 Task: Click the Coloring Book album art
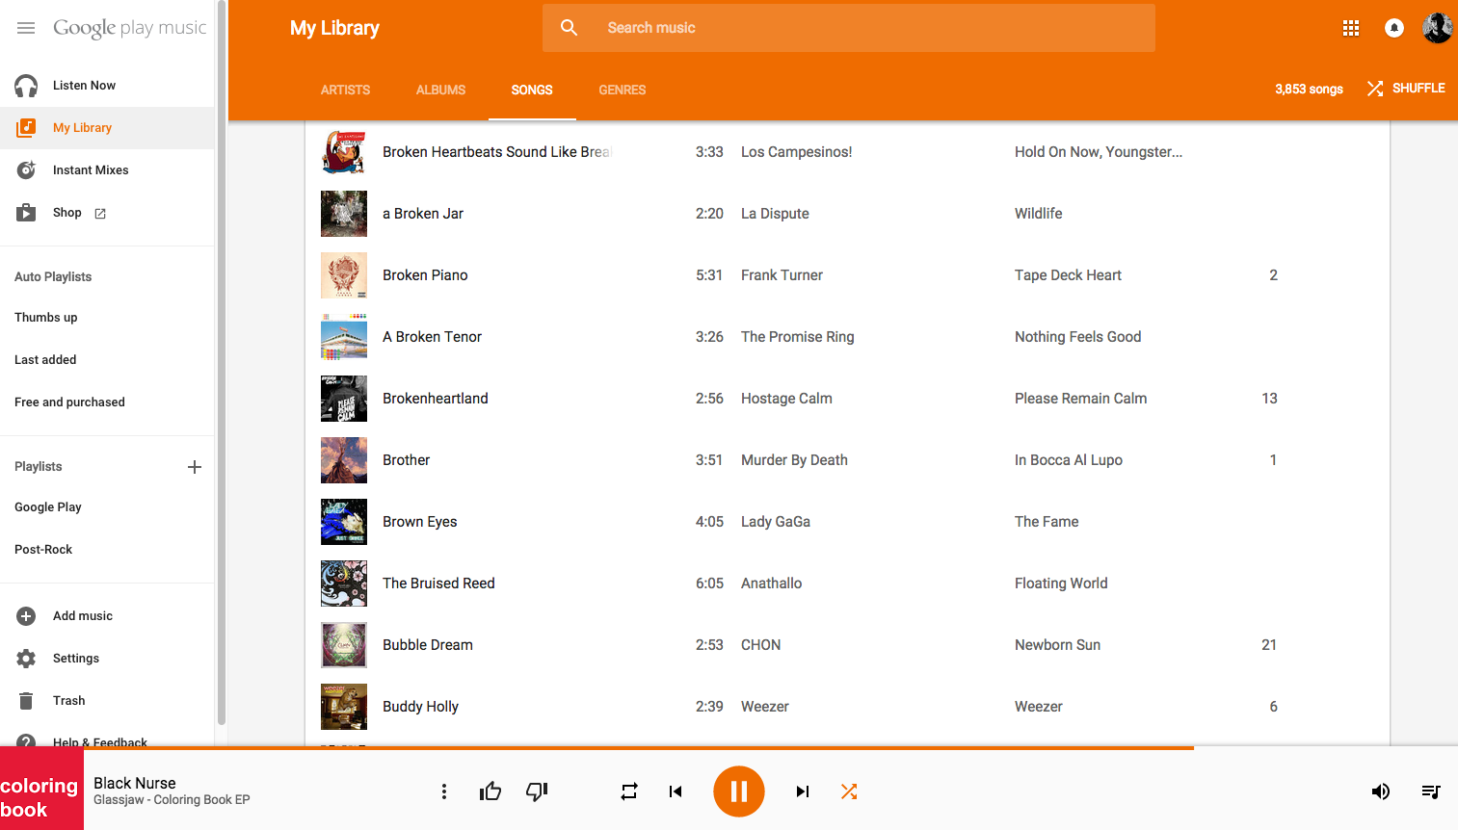click(x=41, y=790)
